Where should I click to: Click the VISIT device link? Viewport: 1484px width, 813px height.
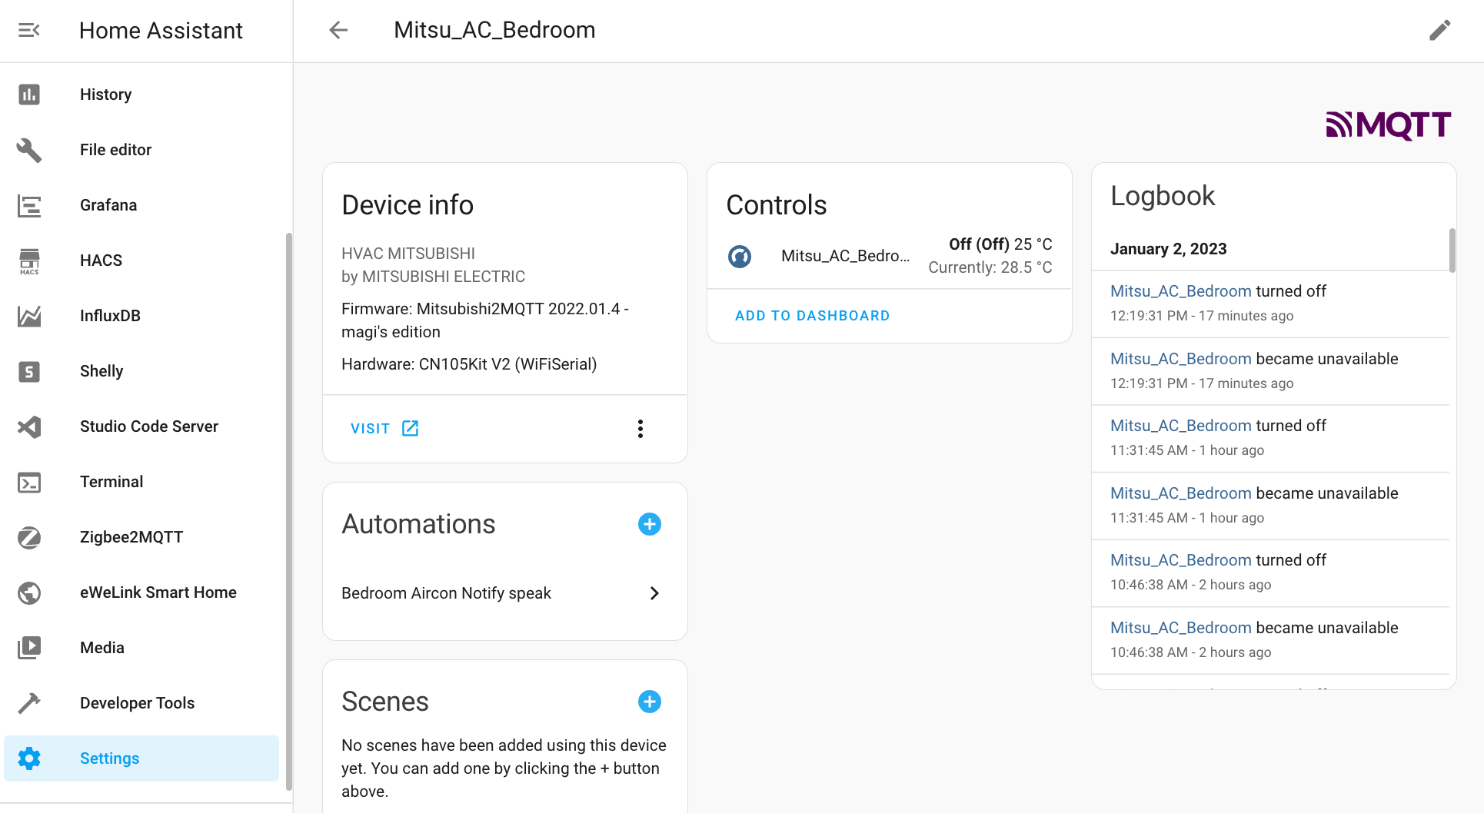(384, 429)
